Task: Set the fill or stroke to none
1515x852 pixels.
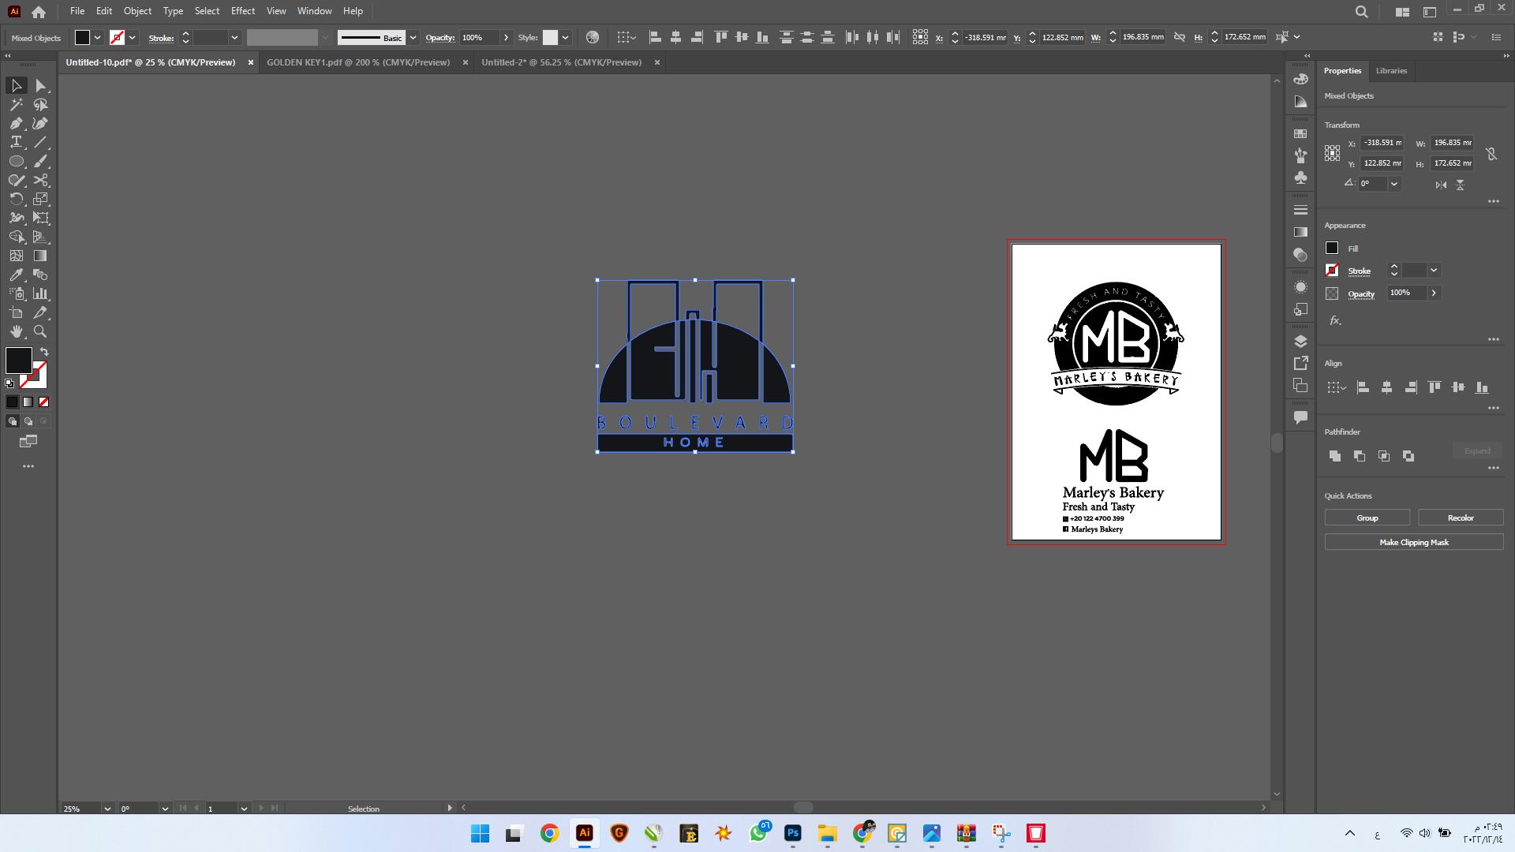Action: [x=44, y=402]
